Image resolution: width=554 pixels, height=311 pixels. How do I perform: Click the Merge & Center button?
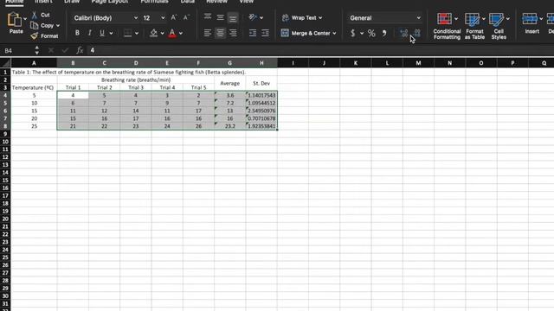(x=306, y=33)
